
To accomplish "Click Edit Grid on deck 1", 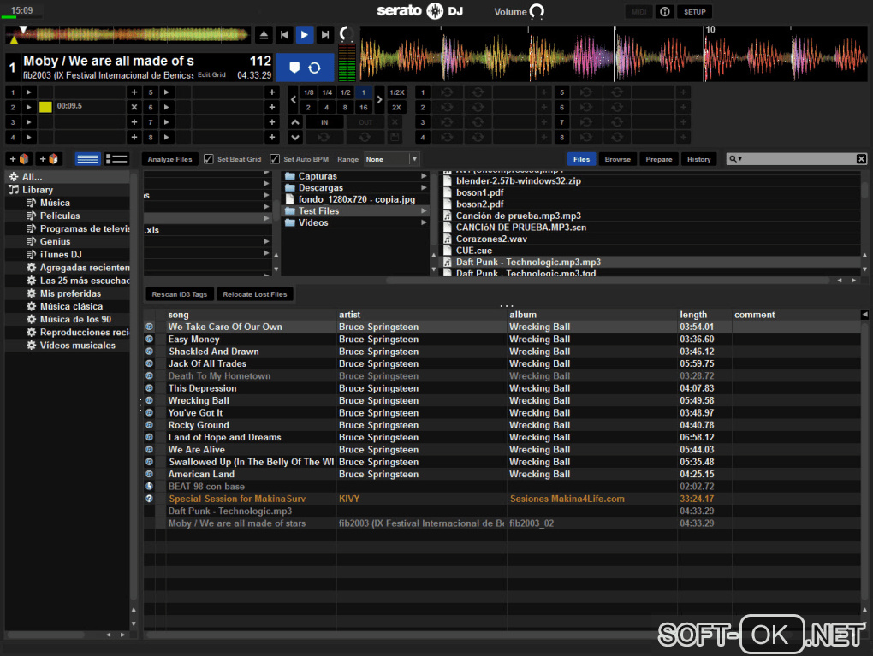I will point(211,74).
